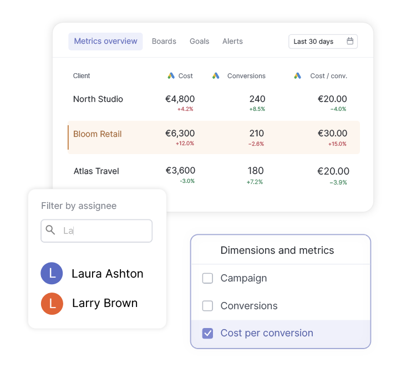The width and height of the screenshot is (401, 379).
Task: Switch to the Boards tab
Action: 164,41
